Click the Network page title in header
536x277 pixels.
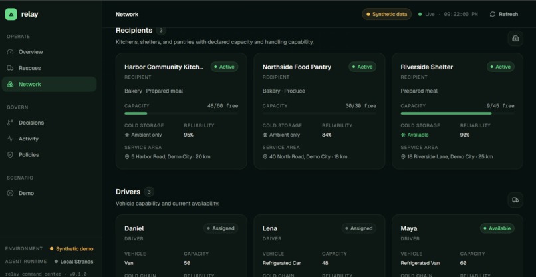pos(127,15)
